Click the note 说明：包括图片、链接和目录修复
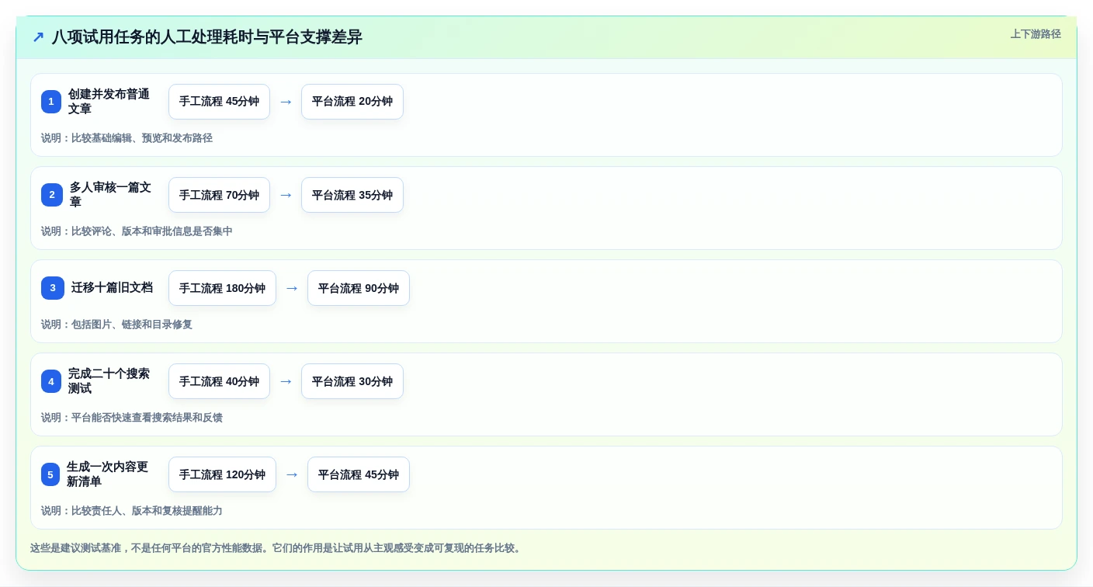This screenshot has width=1093, height=587. point(116,325)
